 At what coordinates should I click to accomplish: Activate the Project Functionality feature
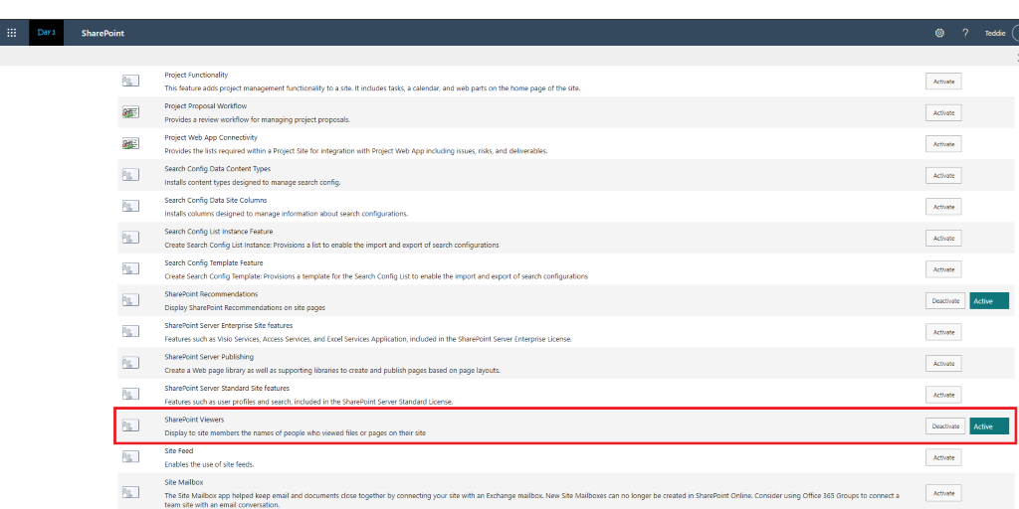(943, 82)
